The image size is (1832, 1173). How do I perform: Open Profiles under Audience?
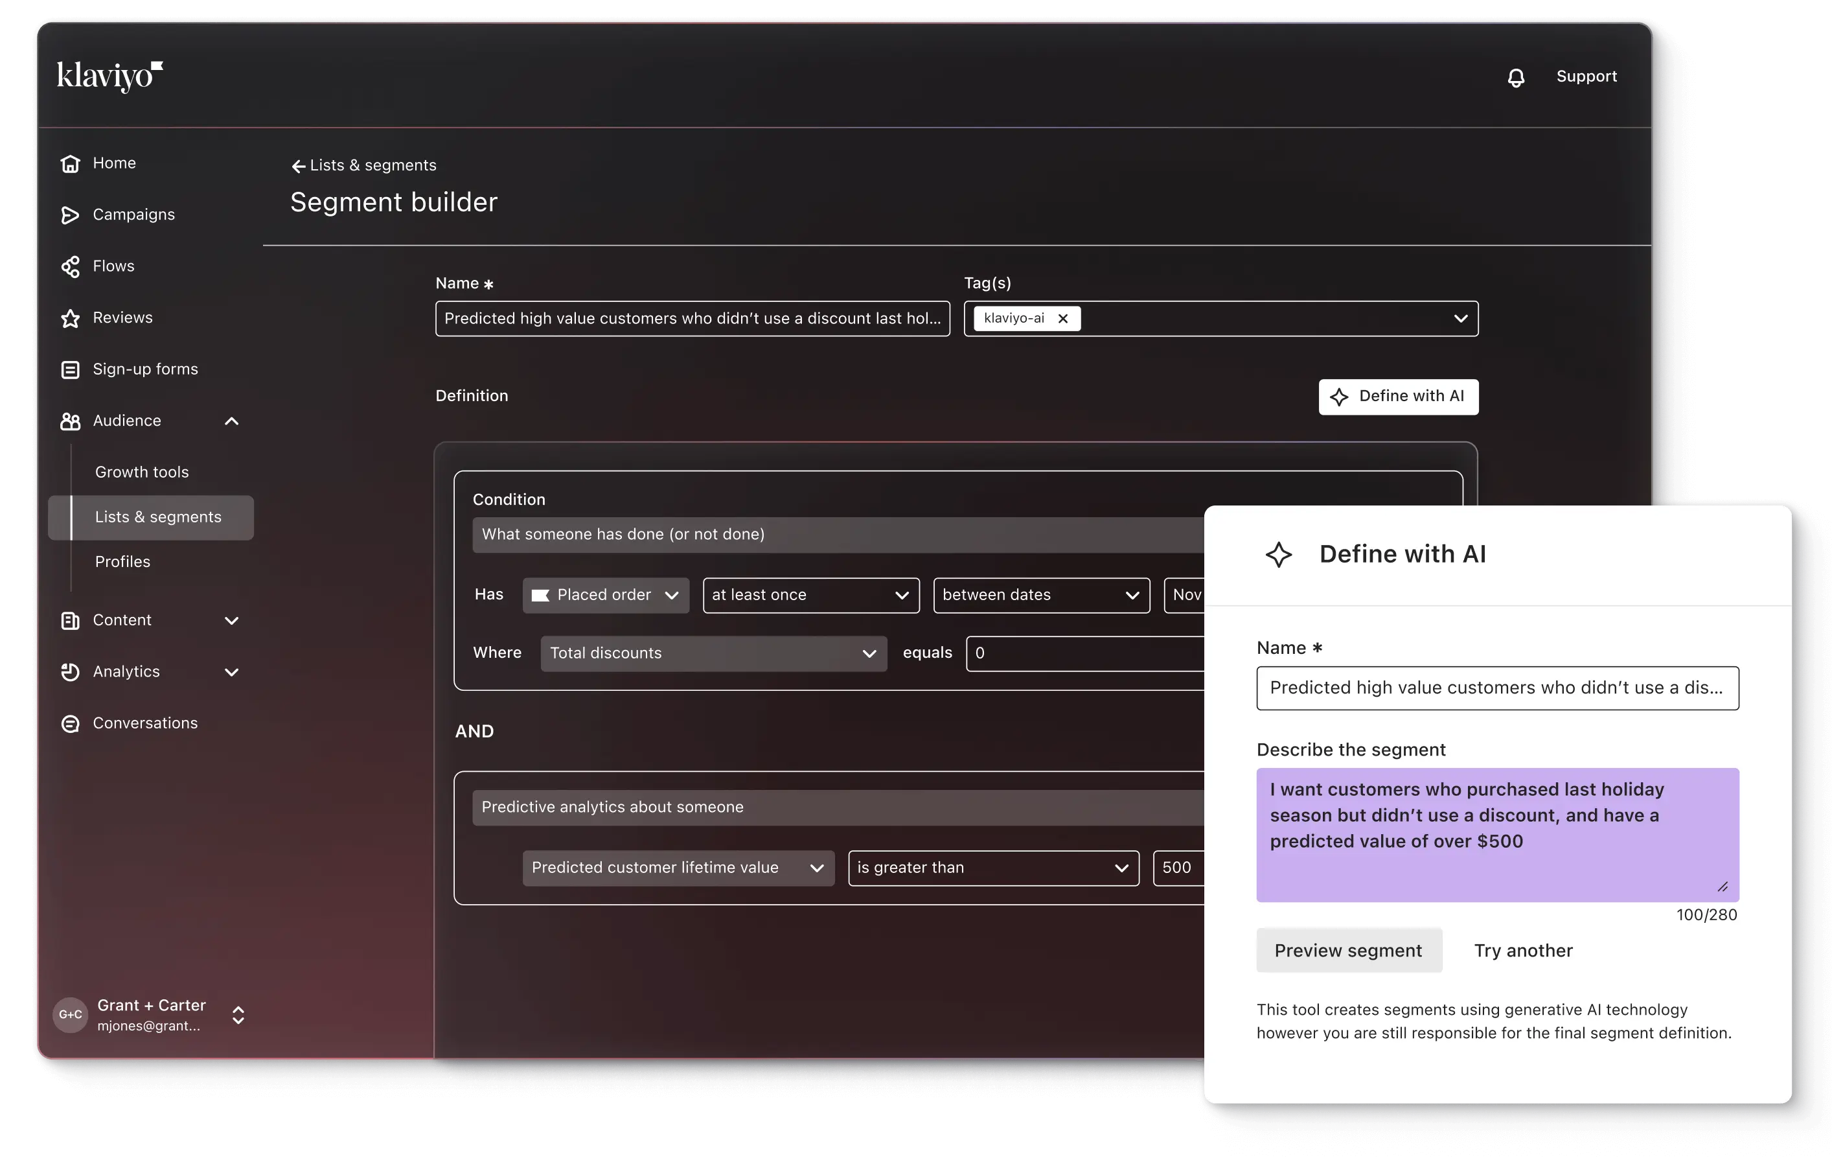coord(122,562)
